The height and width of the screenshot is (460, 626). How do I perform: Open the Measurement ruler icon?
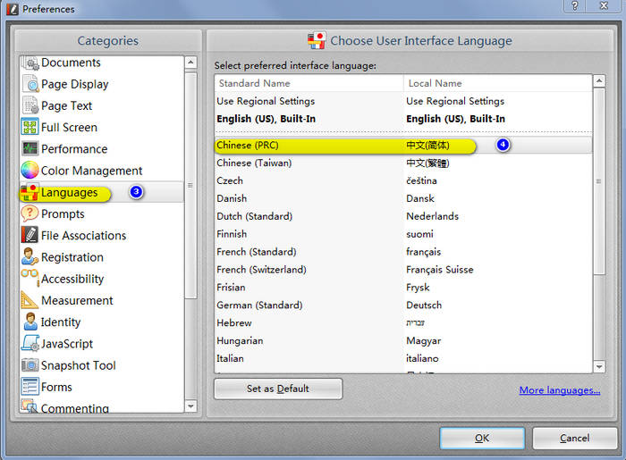click(30, 300)
